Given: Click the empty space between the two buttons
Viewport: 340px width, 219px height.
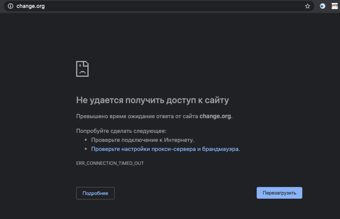Looking at the screenshot, I should pos(184,193).
